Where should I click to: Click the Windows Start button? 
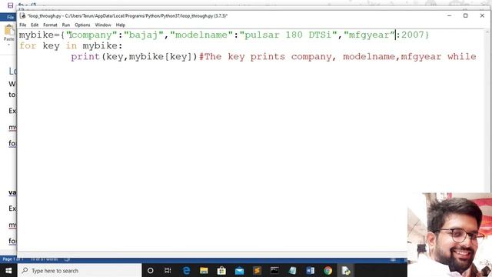click(8, 271)
